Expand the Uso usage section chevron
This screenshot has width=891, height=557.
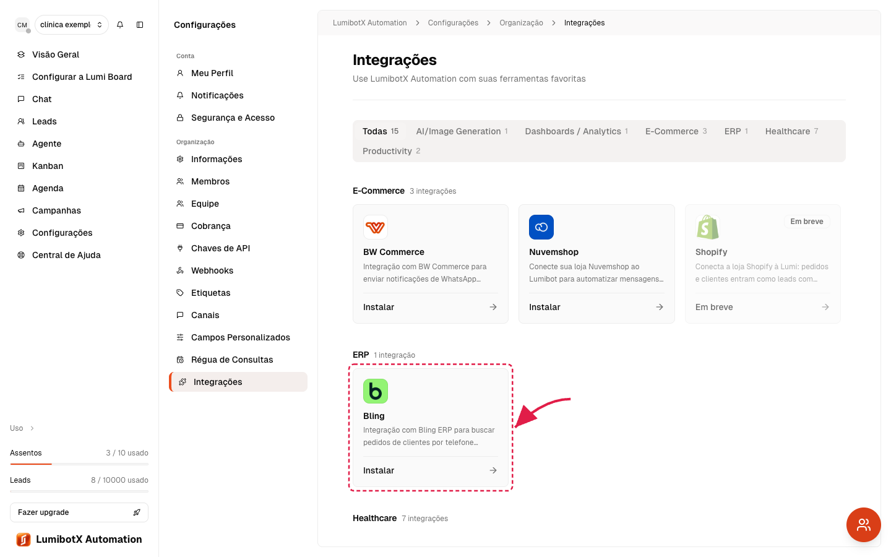coord(32,428)
